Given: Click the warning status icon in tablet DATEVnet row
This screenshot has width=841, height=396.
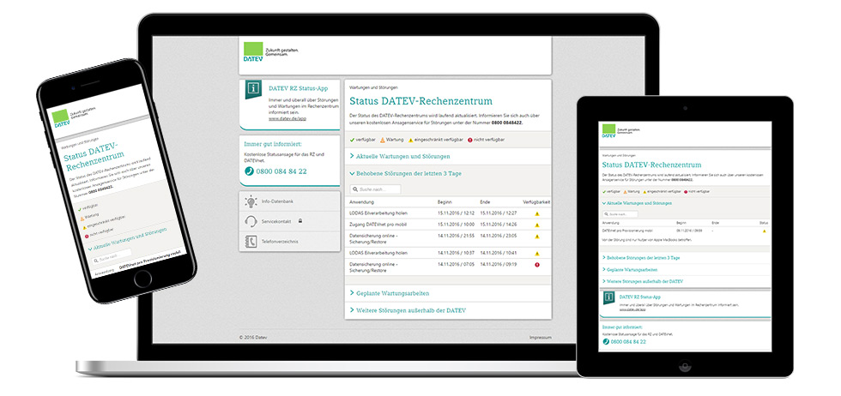Looking at the screenshot, I should click(x=765, y=231).
